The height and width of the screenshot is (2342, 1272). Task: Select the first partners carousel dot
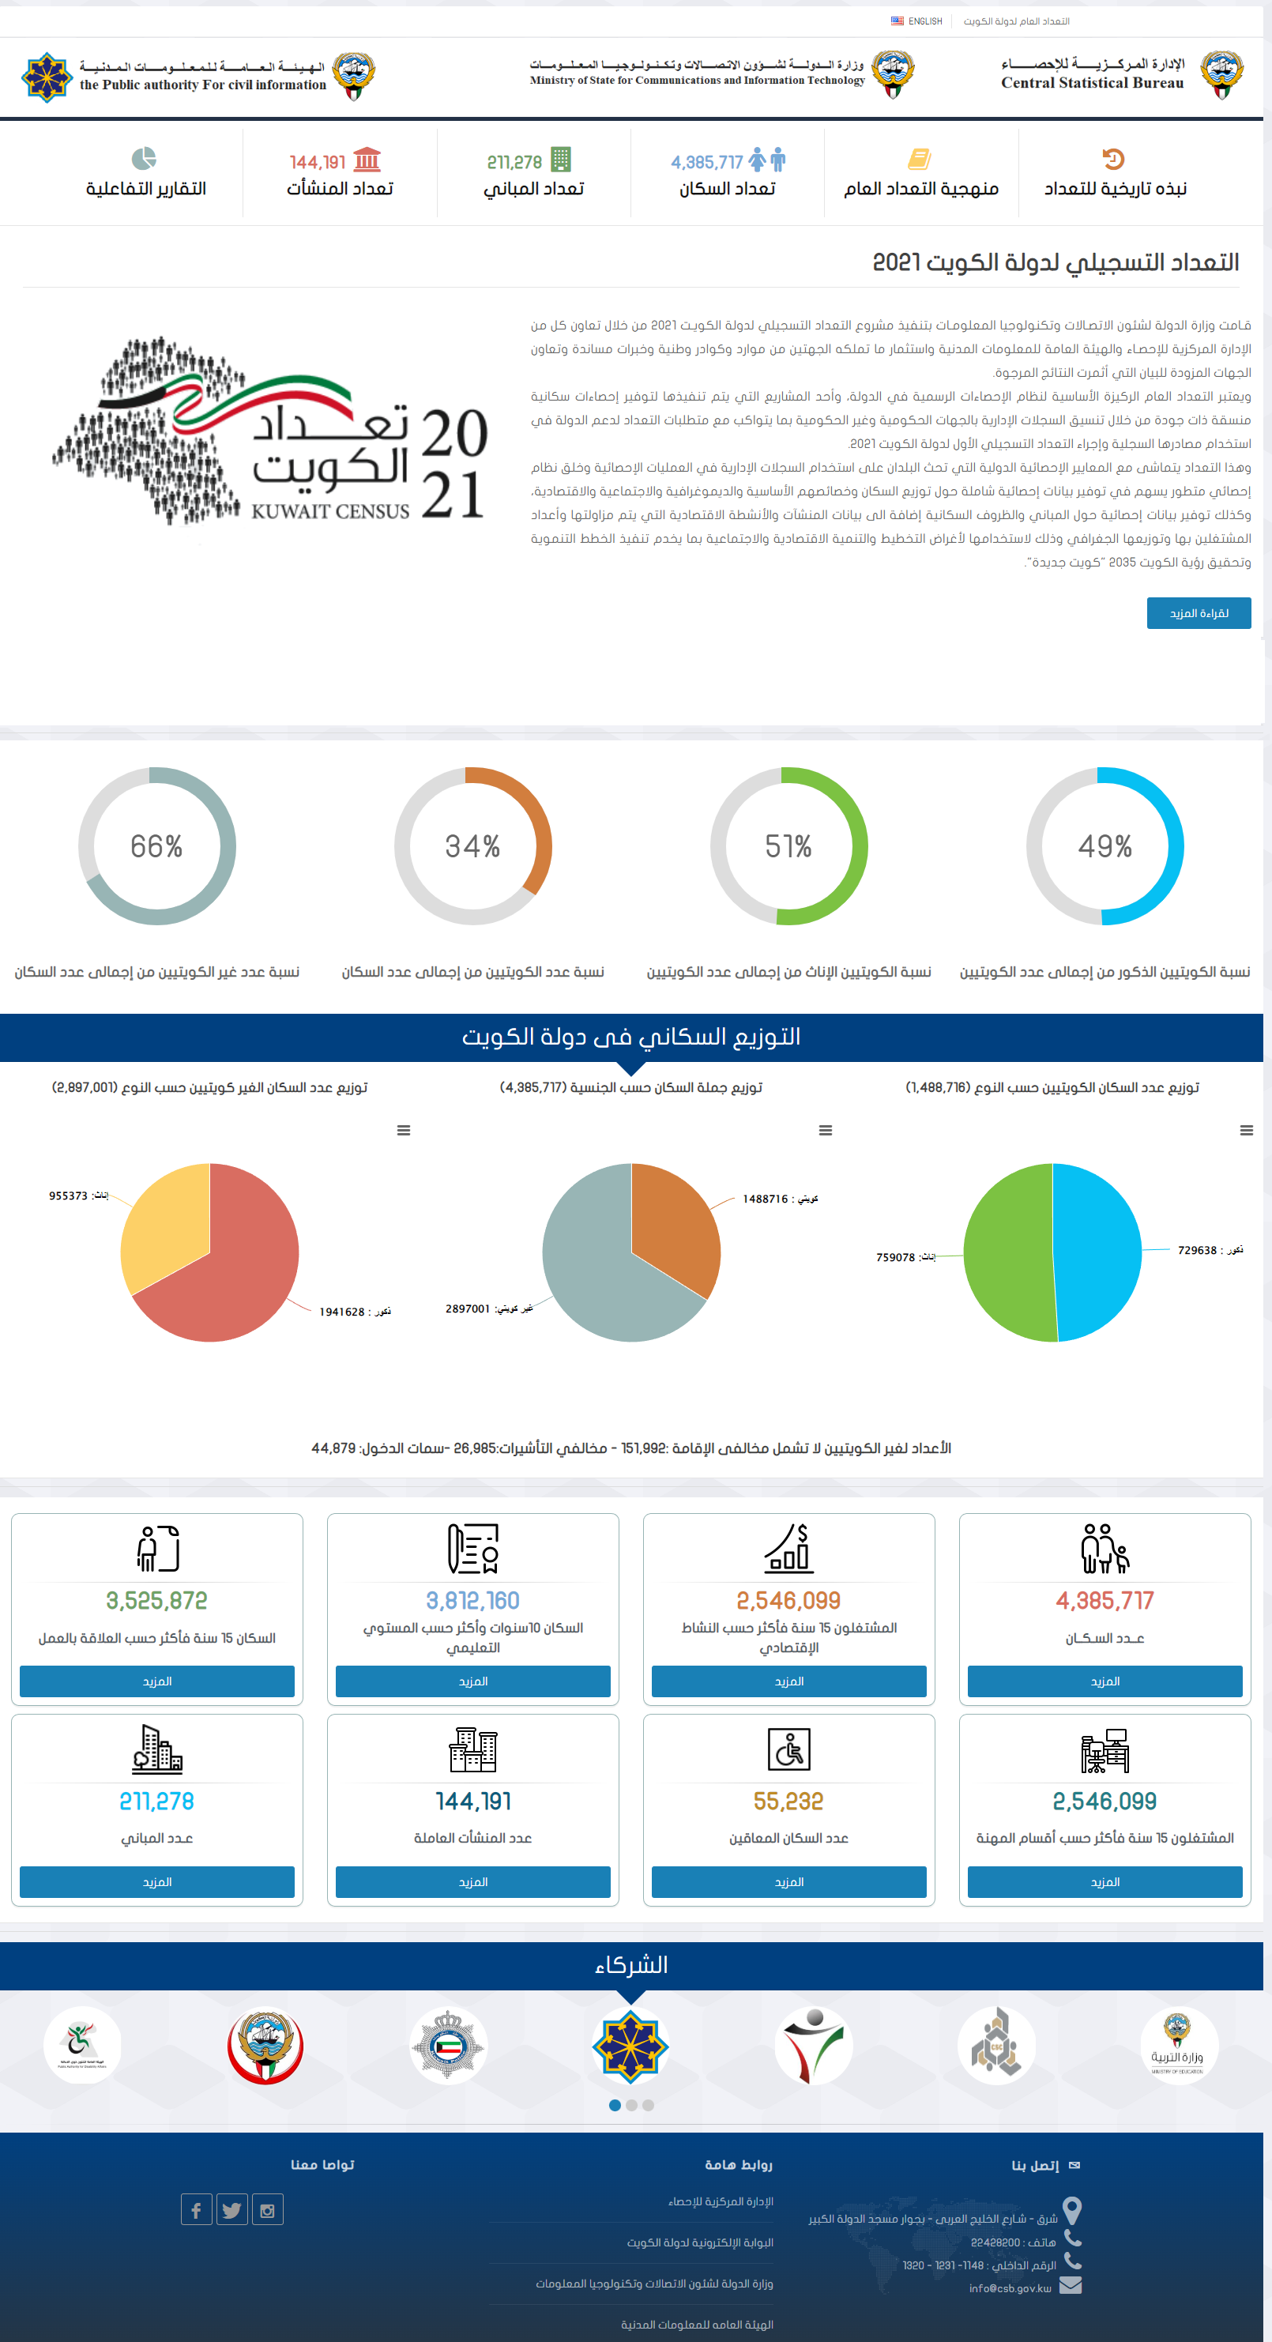[615, 2105]
